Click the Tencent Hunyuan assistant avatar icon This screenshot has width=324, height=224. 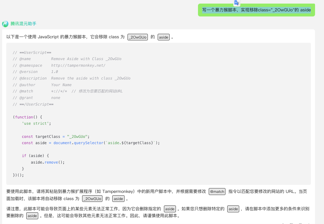pyautogui.click(x=5, y=24)
